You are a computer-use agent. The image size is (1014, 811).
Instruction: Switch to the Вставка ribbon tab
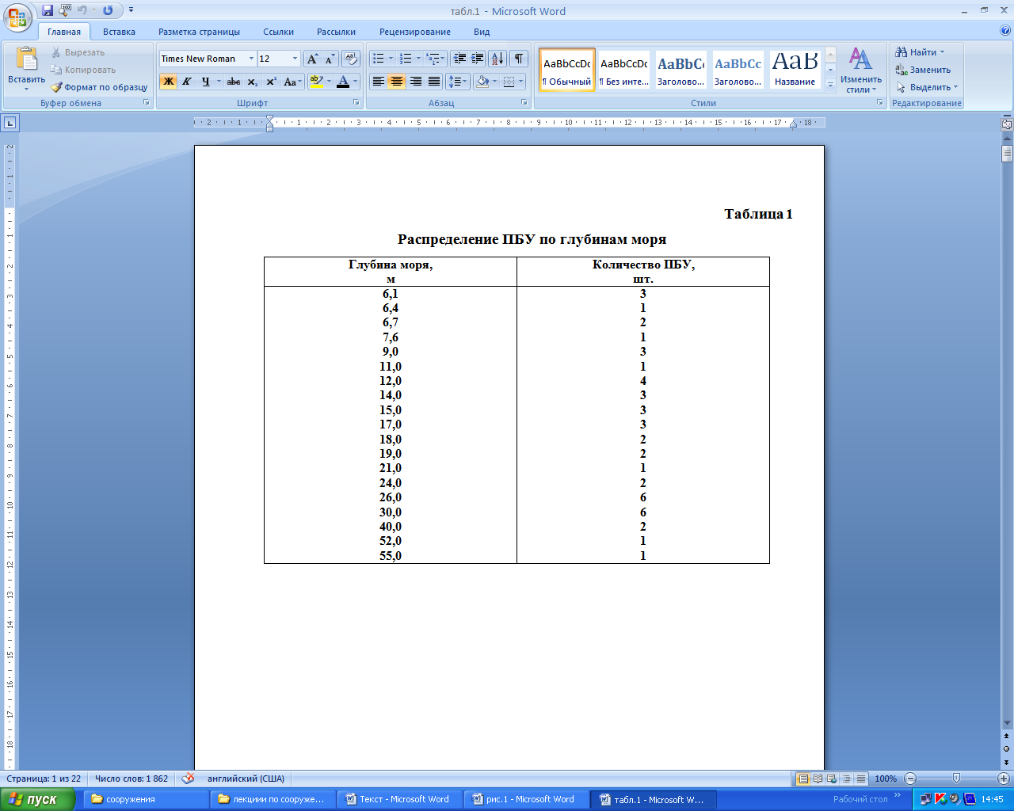(x=119, y=32)
